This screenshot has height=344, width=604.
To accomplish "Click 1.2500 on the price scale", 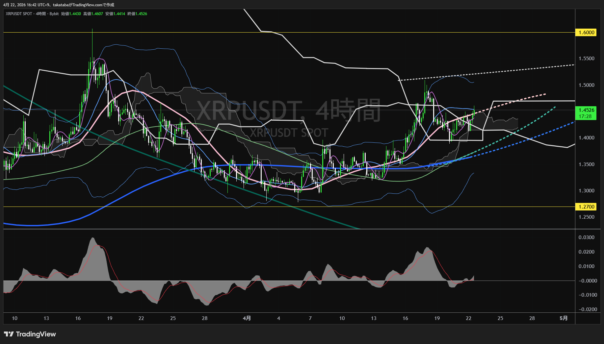I will 586,217.
